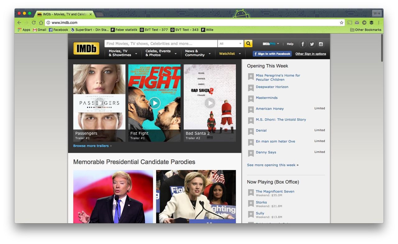
Task: Open IMDb's Facebook page icon
Action: [x=303, y=44]
